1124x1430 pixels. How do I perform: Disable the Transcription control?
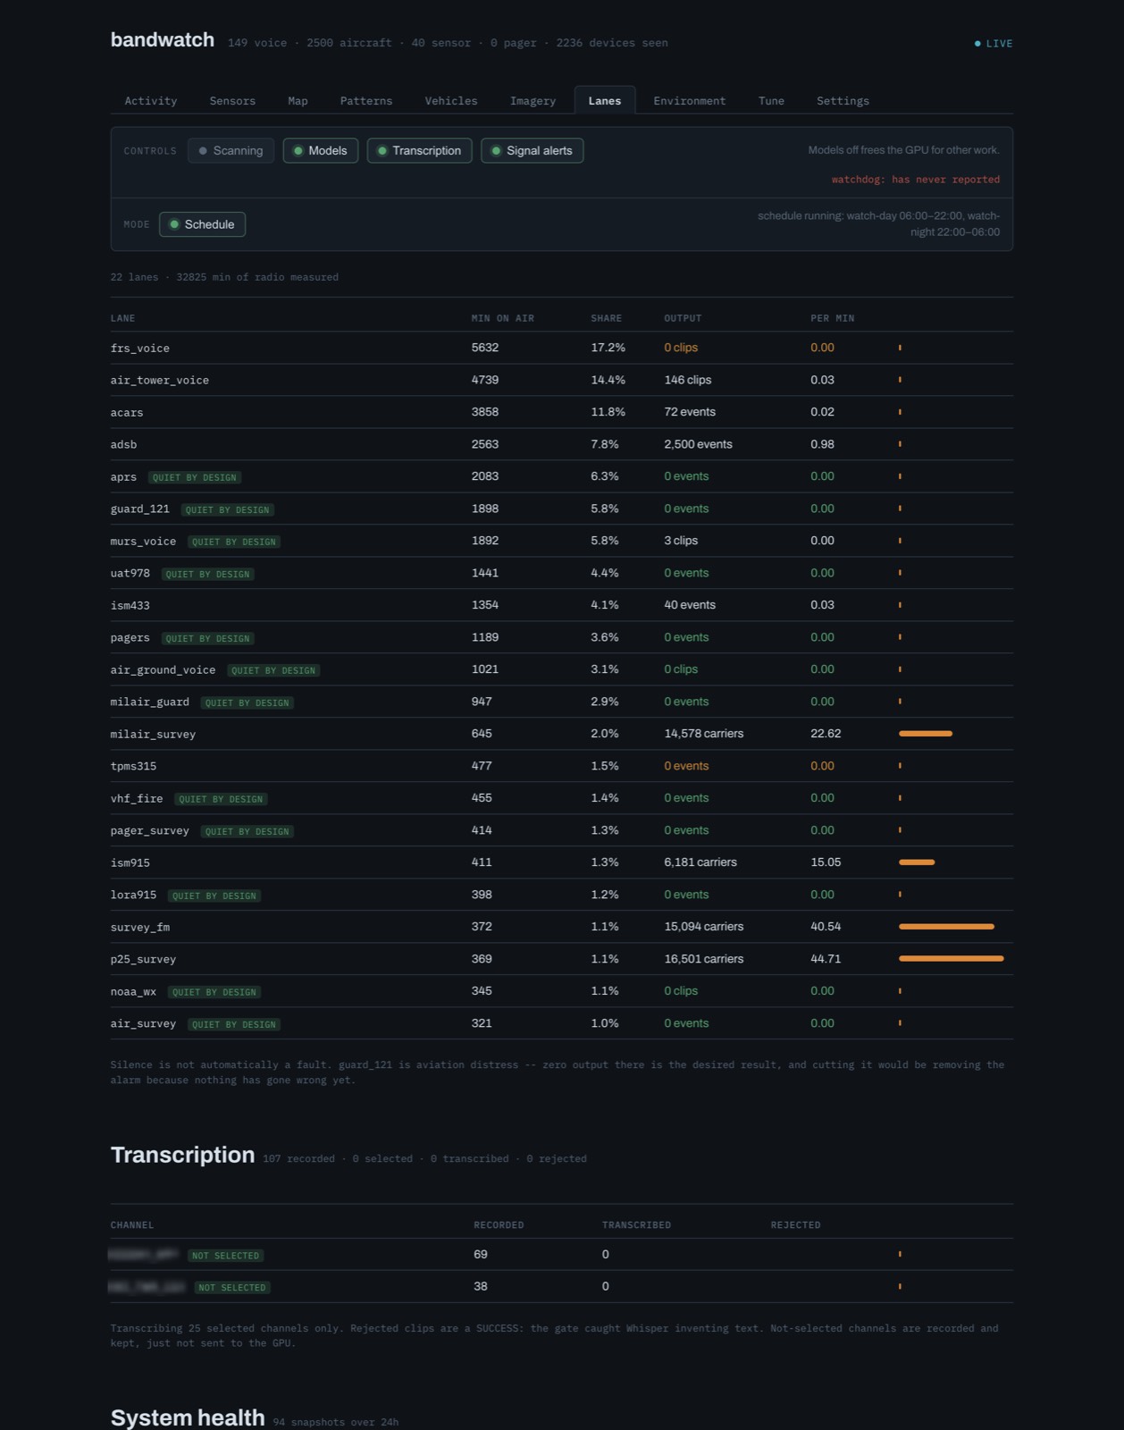click(419, 150)
